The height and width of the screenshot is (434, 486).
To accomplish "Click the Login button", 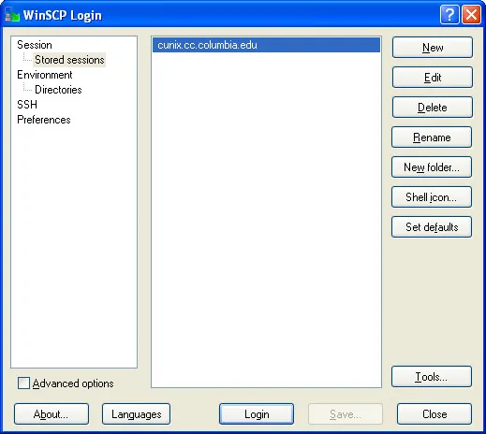I will pyautogui.click(x=257, y=414).
